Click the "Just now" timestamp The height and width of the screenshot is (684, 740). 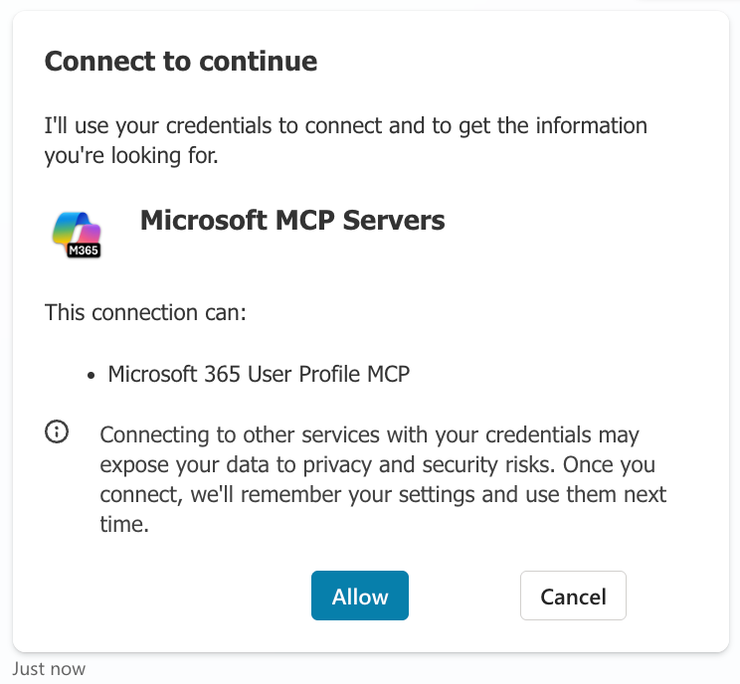49,669
